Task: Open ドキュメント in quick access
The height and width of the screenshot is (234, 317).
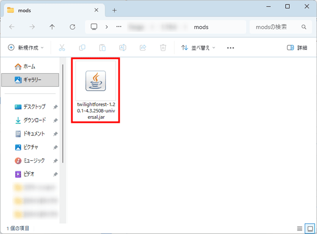Action: point(30,134)
